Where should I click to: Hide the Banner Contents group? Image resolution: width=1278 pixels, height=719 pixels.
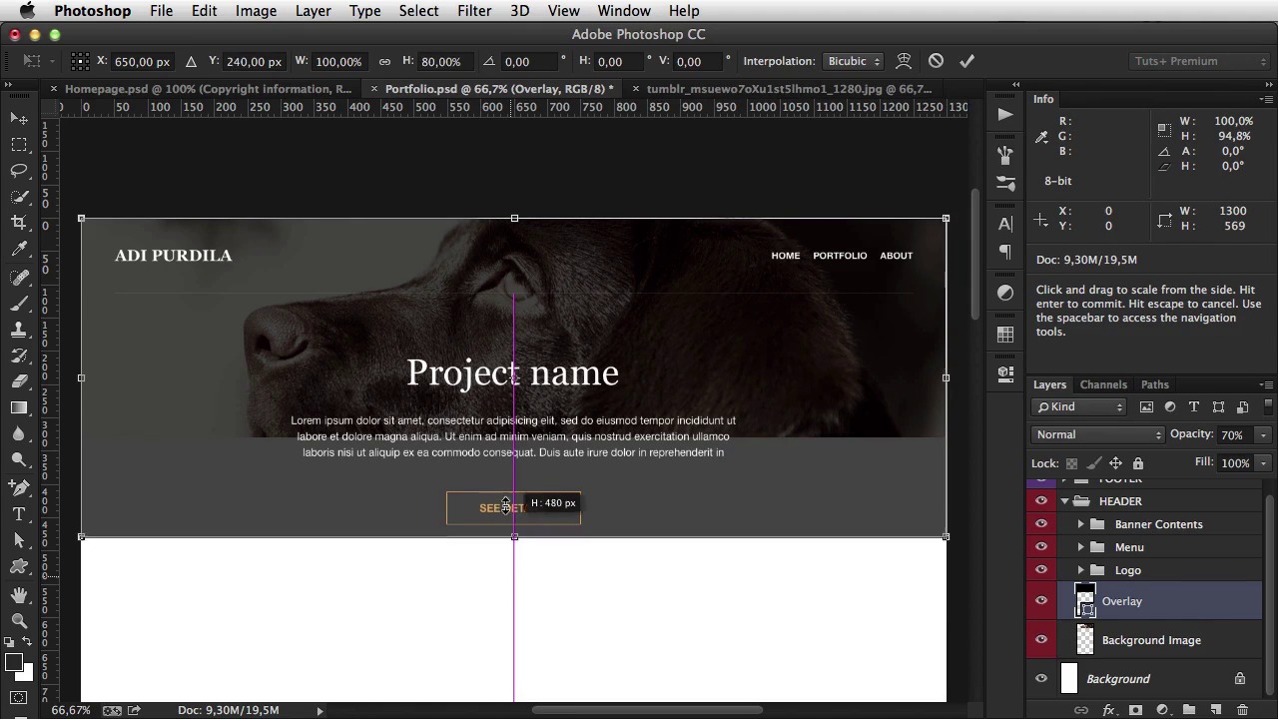pyautogui.click(x=1041, y=524)
